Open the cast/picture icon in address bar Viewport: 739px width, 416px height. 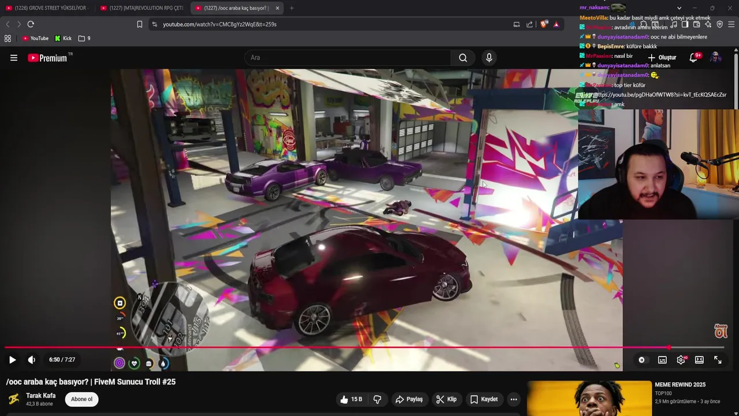[517, 24]
